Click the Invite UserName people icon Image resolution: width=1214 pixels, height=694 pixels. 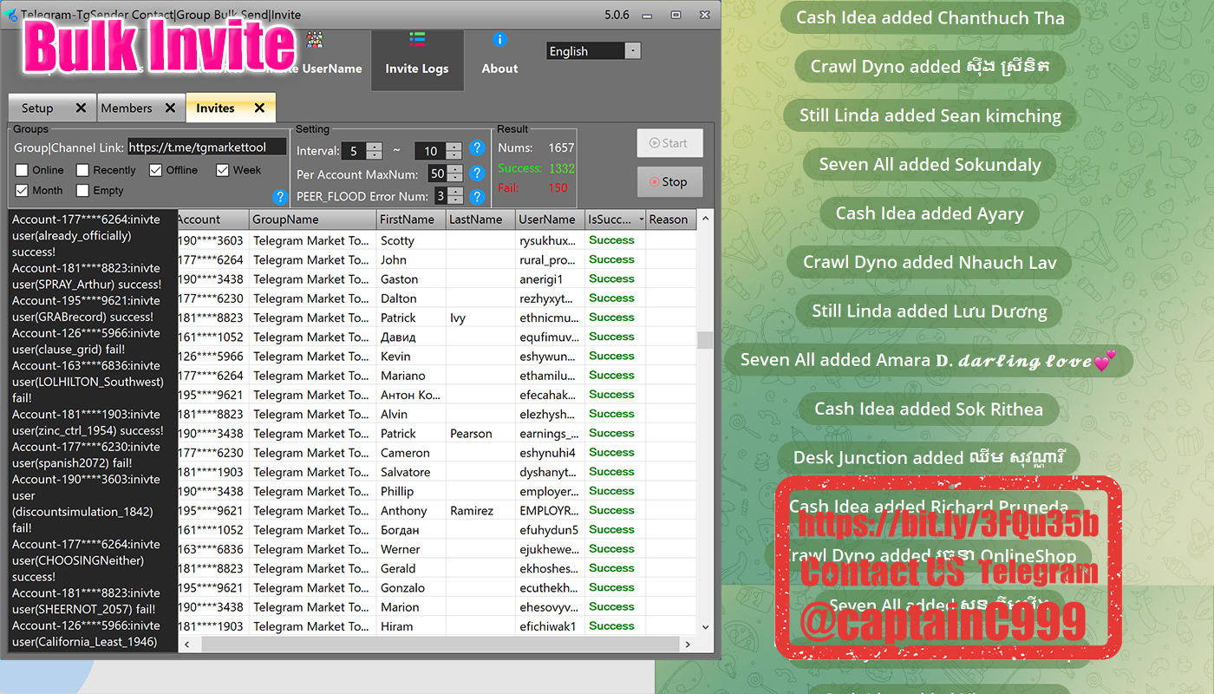point(315,40)
